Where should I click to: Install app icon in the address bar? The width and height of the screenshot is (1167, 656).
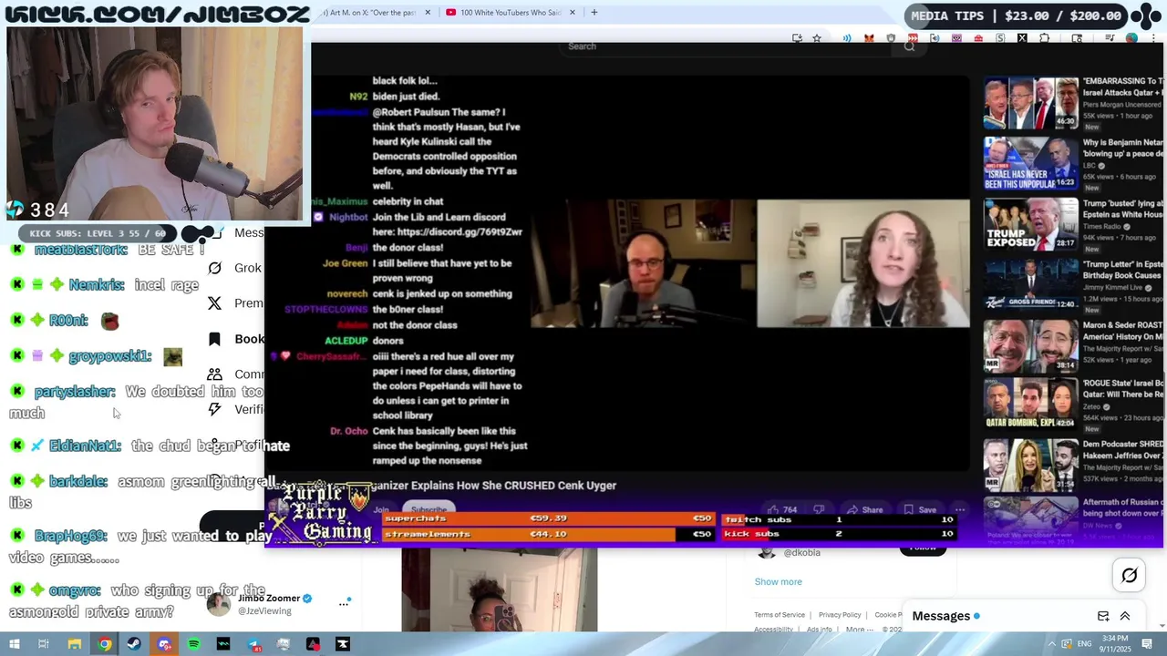797,38
